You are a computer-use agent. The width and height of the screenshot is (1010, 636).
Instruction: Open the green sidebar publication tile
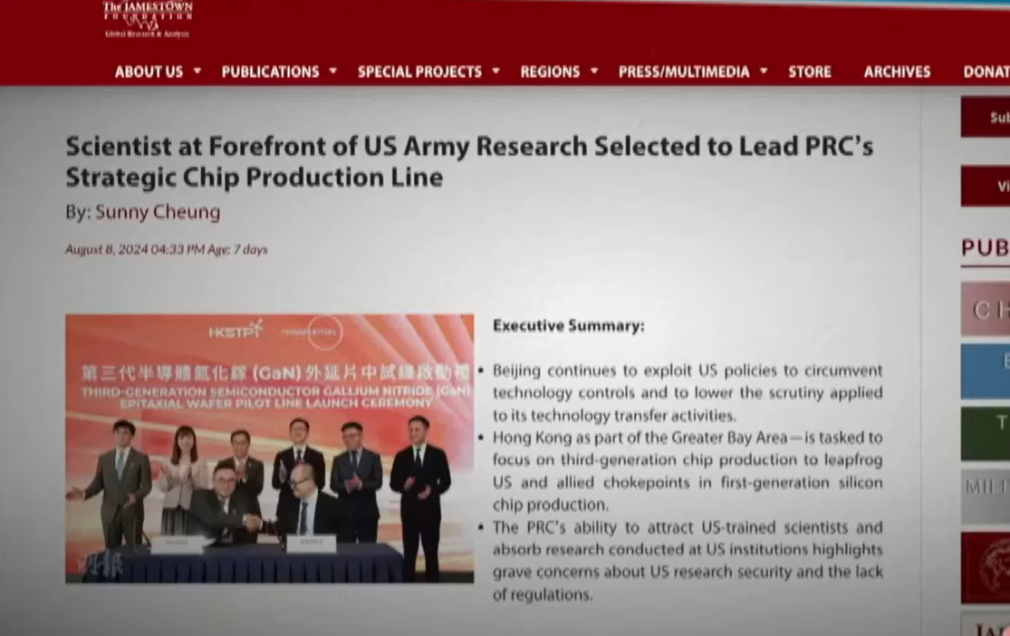pyautogui.click(x=986, y=433)
